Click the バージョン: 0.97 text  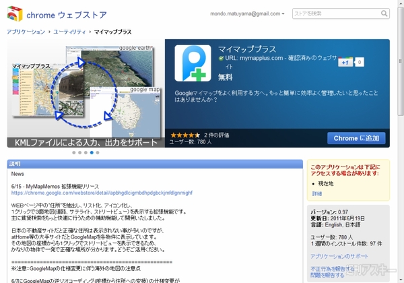click(x=329, y=212)
